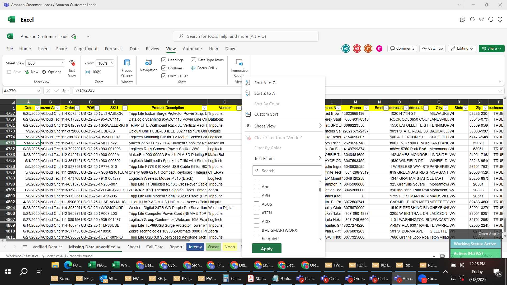The image size is (507, 285).
Task: Open the Navigation pane icon
Action: 148,62
